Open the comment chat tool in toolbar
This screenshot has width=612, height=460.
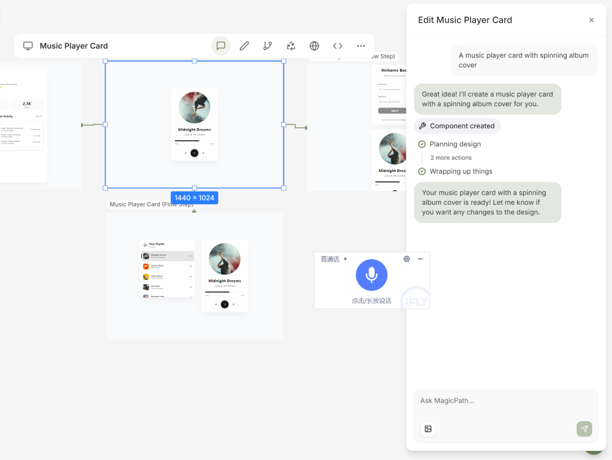[221, 46]
